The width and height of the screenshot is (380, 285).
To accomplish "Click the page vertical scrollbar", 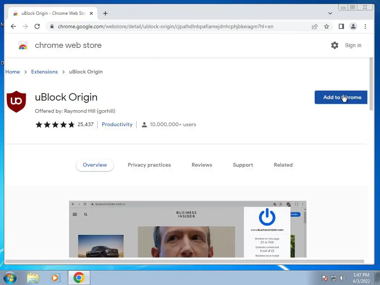I will [x=371, y=84].
